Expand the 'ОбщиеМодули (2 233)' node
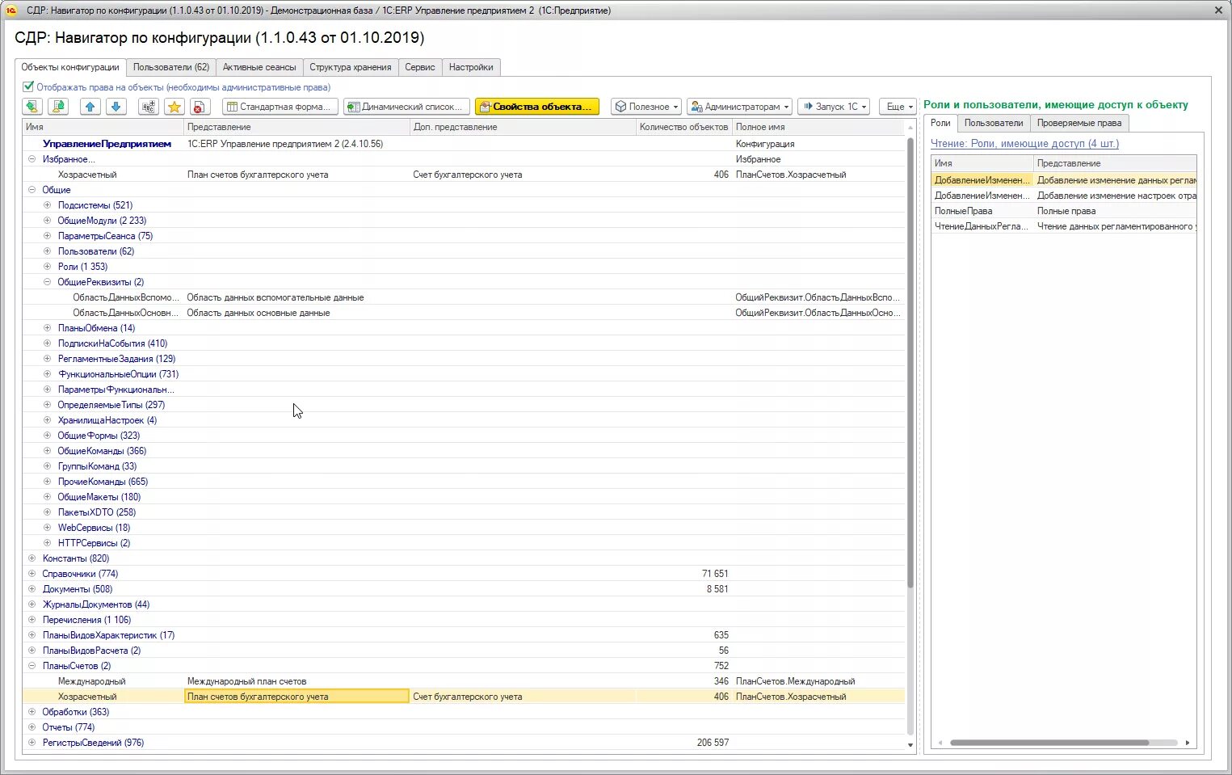The image size is (1232, 775). pyautogui.click(x=48, y=221)
